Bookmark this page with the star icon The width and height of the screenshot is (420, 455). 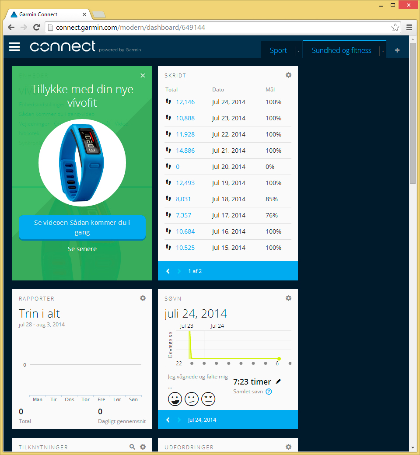(395, 27)
